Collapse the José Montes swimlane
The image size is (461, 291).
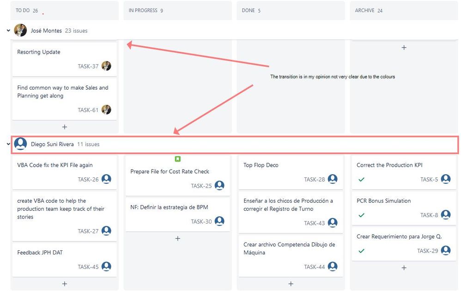8,30
